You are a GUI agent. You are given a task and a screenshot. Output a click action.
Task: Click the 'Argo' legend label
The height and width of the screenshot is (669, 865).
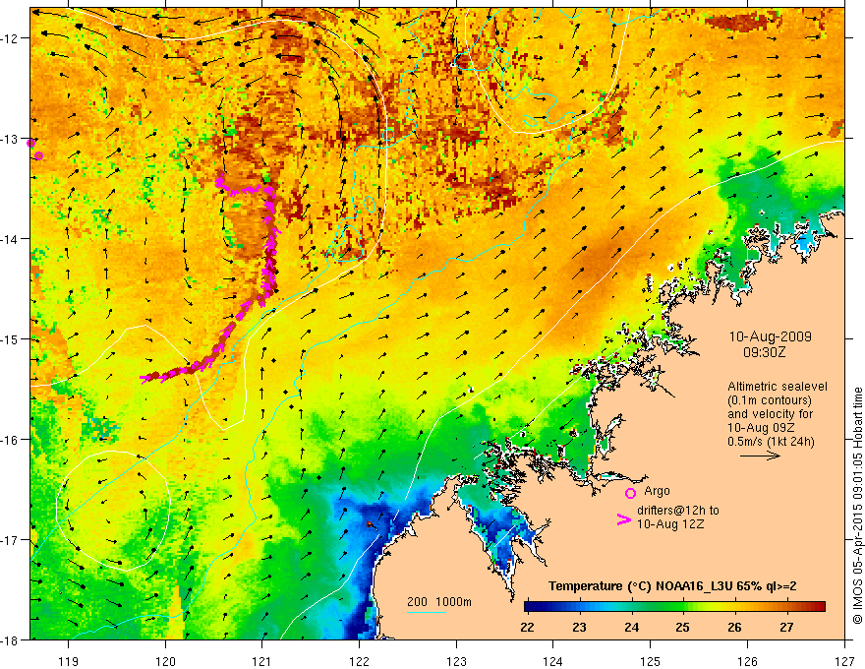[657, 491]
